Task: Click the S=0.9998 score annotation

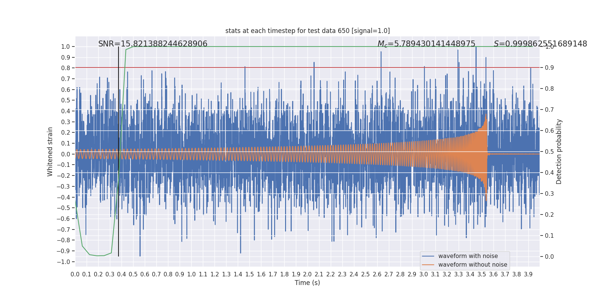Action: coord(540,44)
